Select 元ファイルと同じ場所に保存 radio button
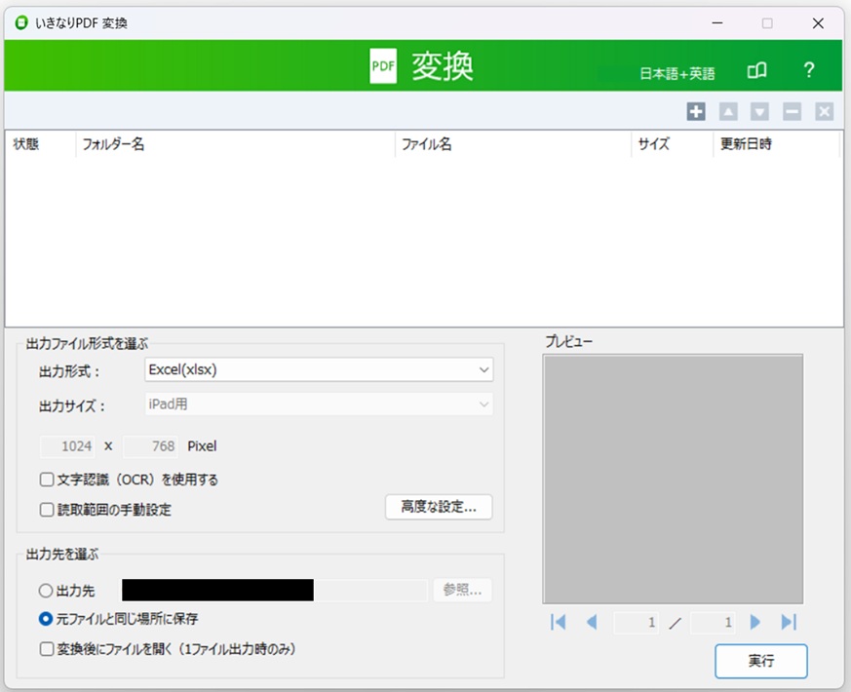 tap(46, 619)
